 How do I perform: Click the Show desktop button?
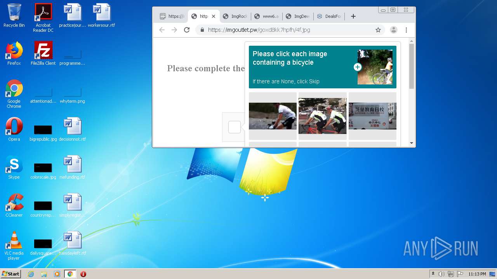492,274
